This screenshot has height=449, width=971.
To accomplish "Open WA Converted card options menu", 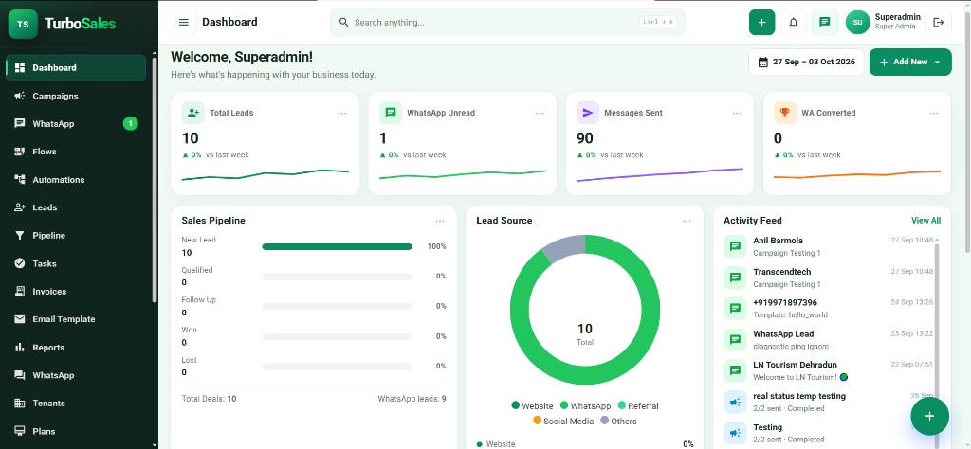I will pyautogui.click(x=934, y=113).
